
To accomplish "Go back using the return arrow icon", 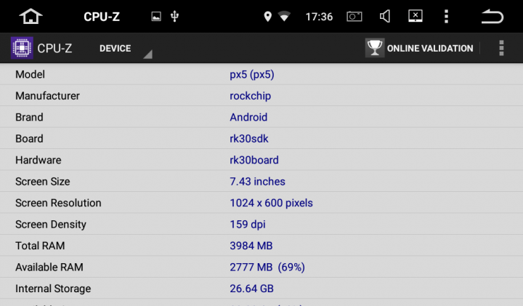I will pos(492,16).
